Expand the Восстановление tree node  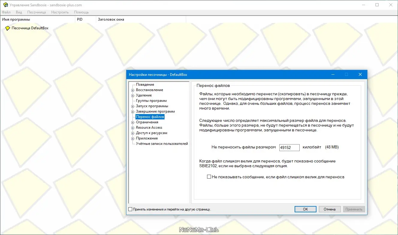coord(132,90)
